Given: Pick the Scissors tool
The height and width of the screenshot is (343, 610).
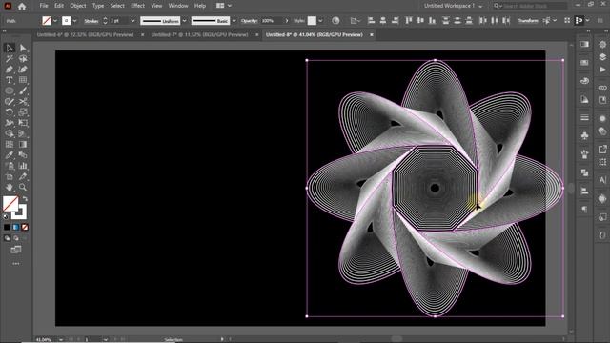Looking at the screenshot, I should pyautogui.click(x=23, y=102).
